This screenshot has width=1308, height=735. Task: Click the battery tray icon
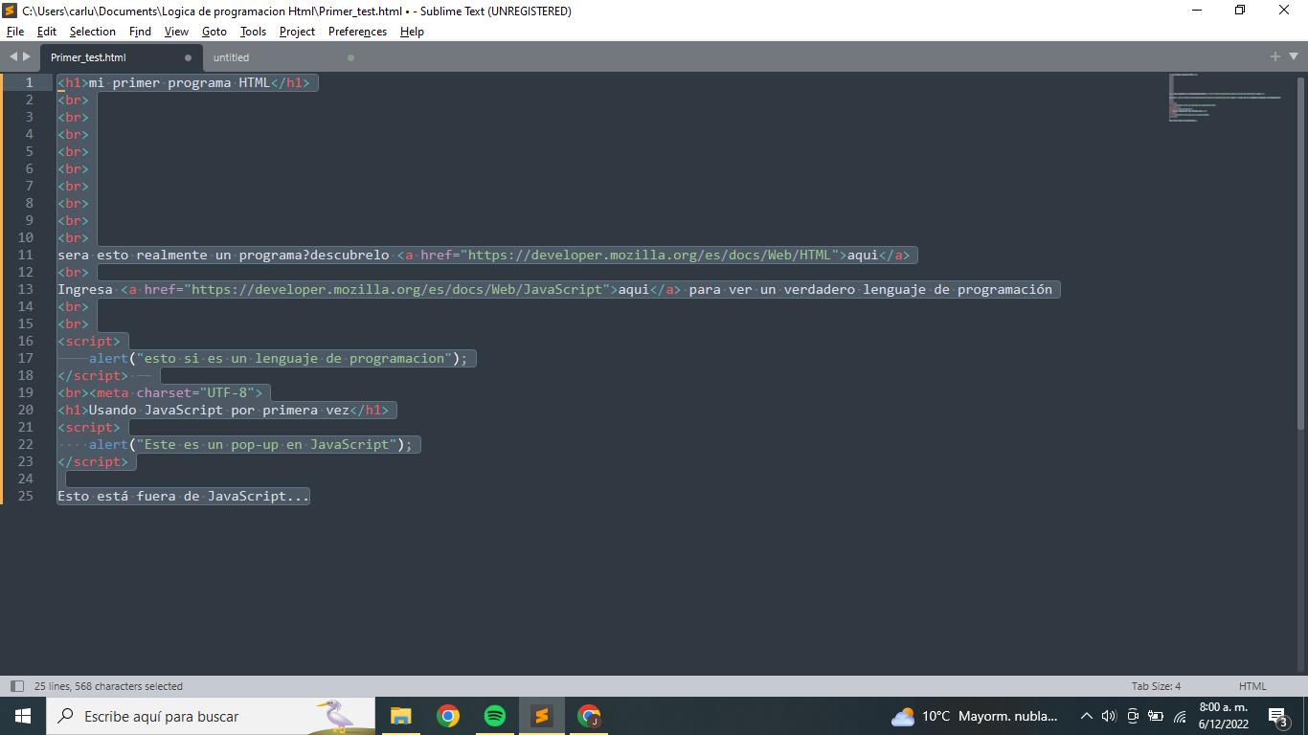click(1156, 716)
